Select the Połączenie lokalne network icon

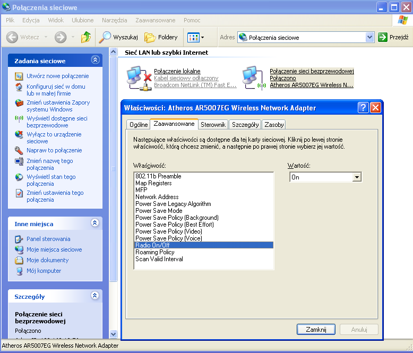pos(139,78)
